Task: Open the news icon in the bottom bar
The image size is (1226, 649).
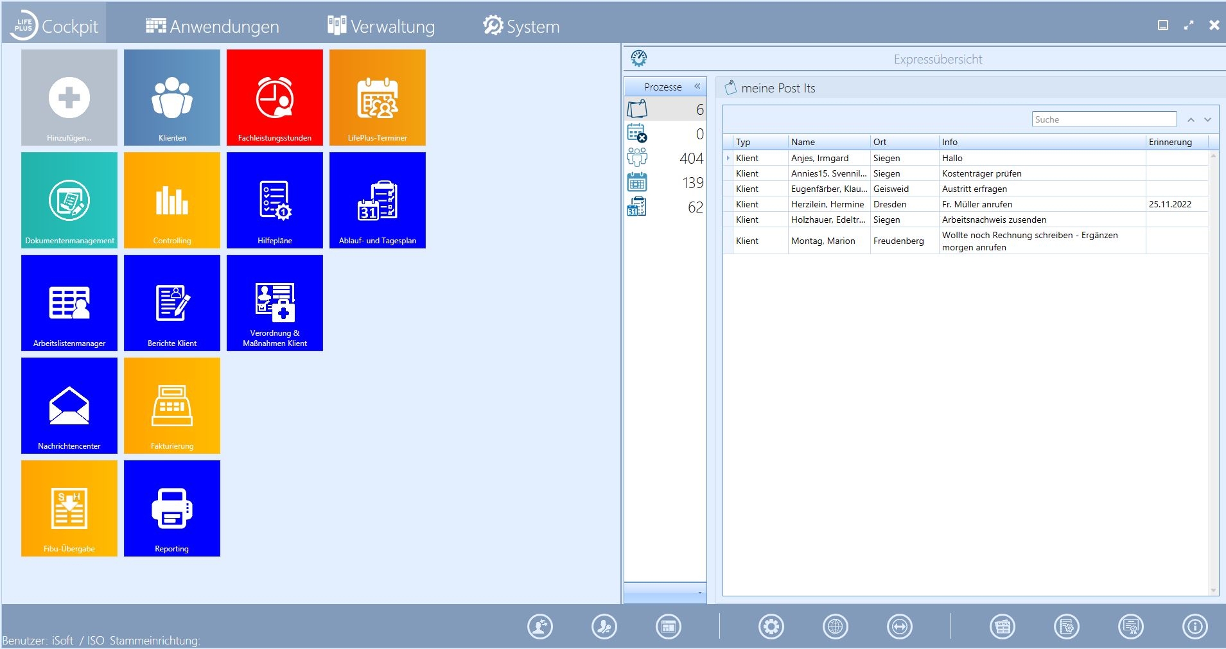Action: tap(1003, 627)
